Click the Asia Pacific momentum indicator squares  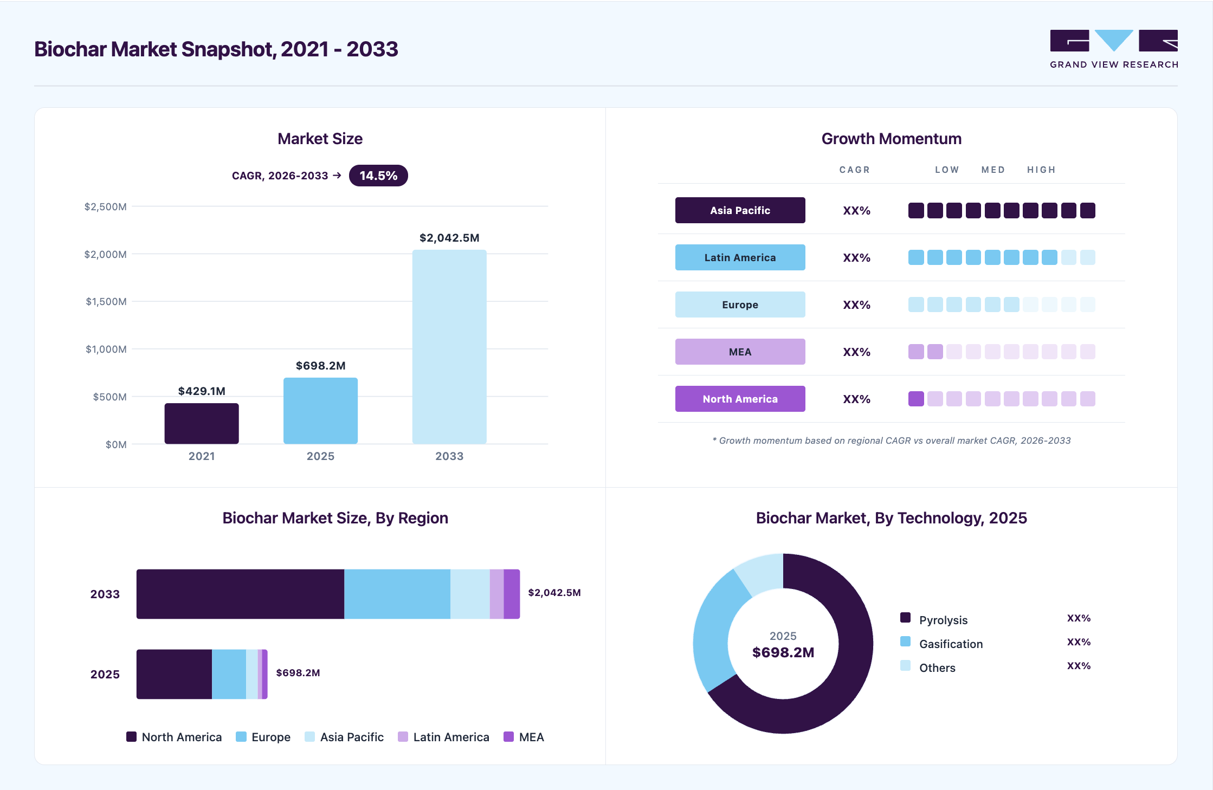tap(1002, 210)
